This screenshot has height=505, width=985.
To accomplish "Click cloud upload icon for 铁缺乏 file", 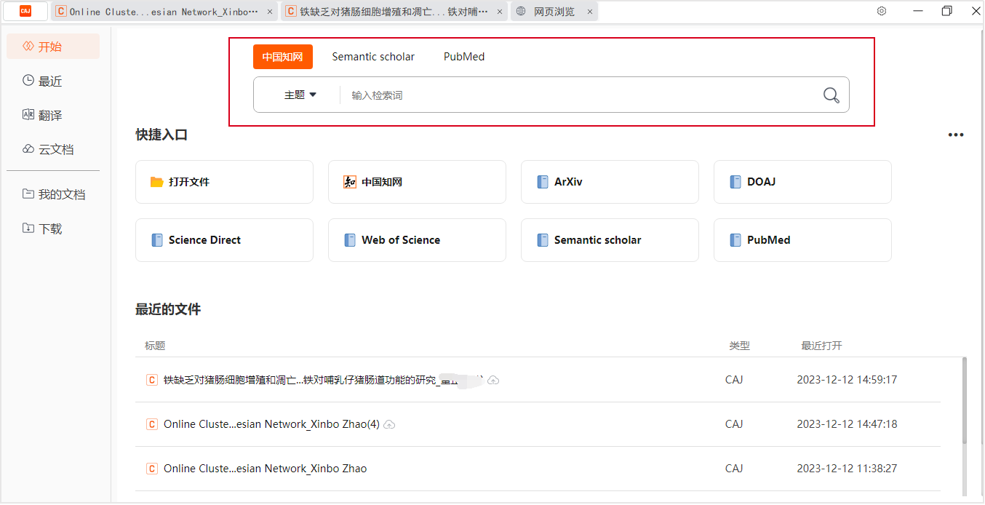I will click(493, 380).
